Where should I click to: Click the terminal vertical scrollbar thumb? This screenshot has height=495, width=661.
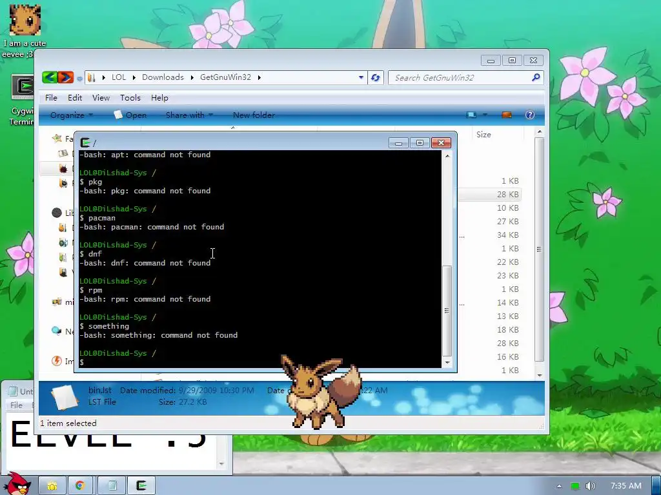click(447, 311)
